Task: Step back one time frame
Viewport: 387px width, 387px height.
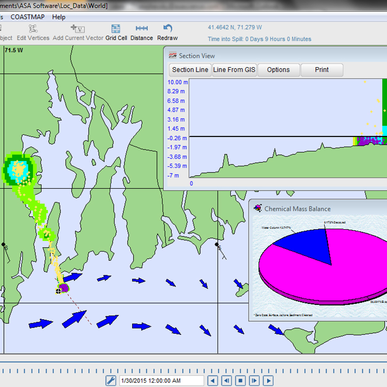Action: tap(226, 381)
